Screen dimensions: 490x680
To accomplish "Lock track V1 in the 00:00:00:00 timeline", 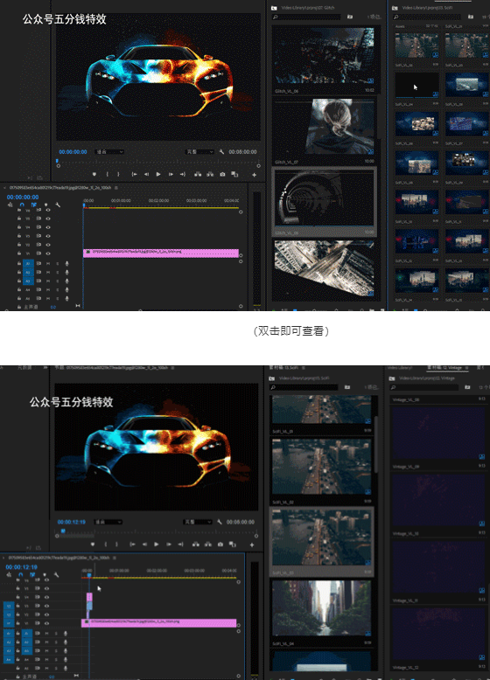I will click(x=19, y=253).
